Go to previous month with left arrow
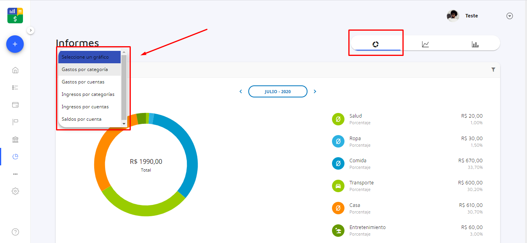Viewport: 527px width, 243px height. point(241,92)
